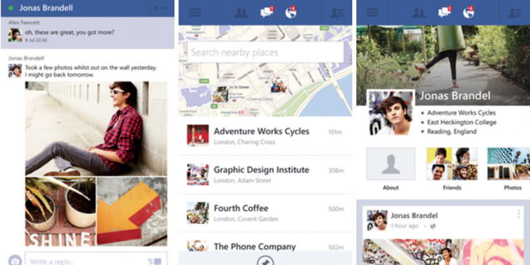Screen dimensions: 530x265
Task: Click the Write a reply field
Action: point(96,259)
